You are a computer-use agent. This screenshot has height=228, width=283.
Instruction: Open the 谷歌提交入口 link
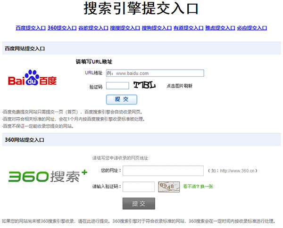pyautogui.click(x=93, y=28)
